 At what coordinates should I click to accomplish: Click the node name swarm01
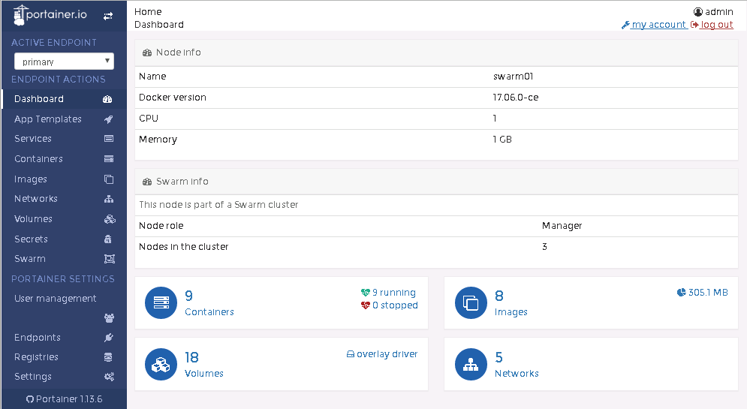[x=513, y=77]
